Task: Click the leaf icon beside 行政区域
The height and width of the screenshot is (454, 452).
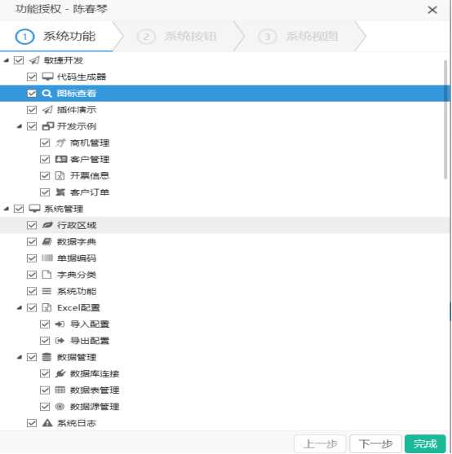Action: pyautogui.click(x=47, y=225)
